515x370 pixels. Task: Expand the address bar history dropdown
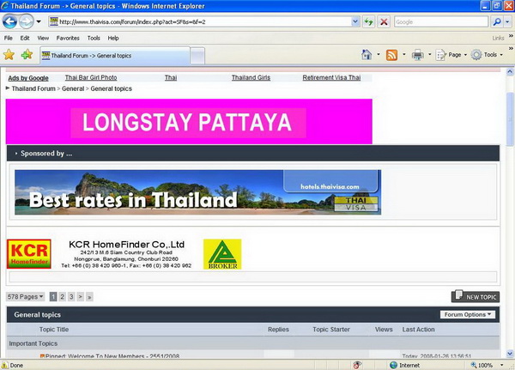click(355, 22)
